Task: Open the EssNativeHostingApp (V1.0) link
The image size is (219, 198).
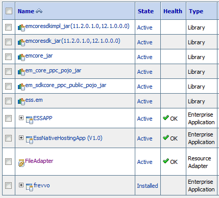Action: 68,138
